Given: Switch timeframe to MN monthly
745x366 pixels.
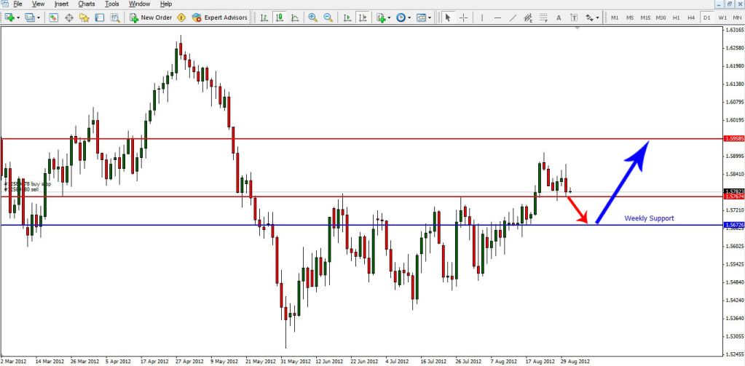Looking at the screenshot, I should tap(738, 17).
